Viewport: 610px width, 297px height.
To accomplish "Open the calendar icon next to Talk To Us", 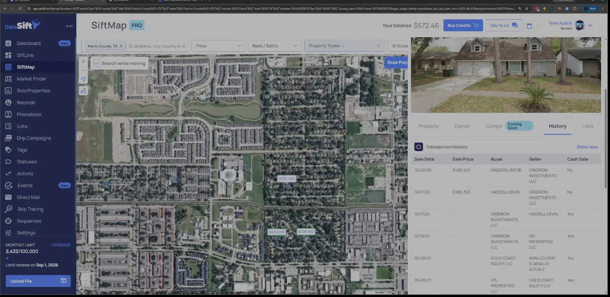I will [529, 26].
